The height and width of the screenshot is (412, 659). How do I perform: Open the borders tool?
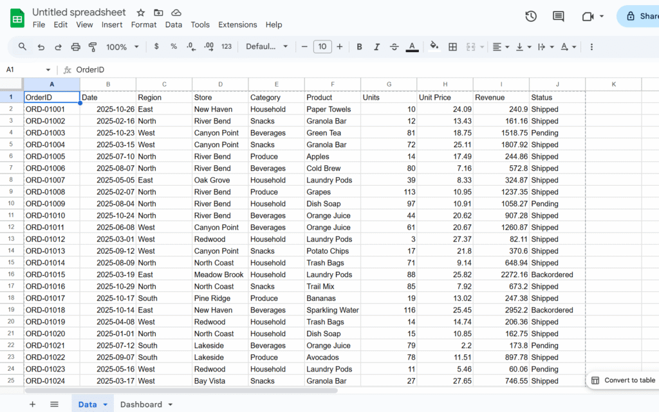(453, 47)
